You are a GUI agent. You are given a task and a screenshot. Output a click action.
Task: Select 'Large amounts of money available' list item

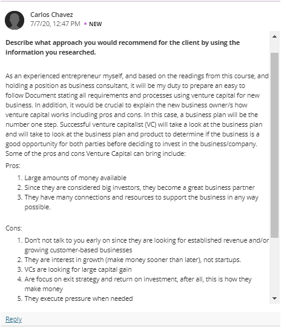pos(76,178)
